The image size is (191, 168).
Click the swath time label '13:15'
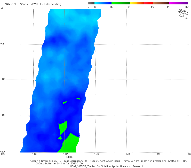[x=69, y=157]
